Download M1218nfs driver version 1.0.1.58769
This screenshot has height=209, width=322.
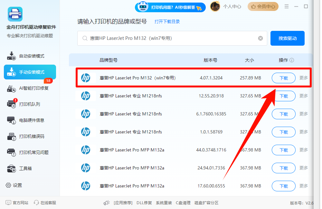(284, 132)
